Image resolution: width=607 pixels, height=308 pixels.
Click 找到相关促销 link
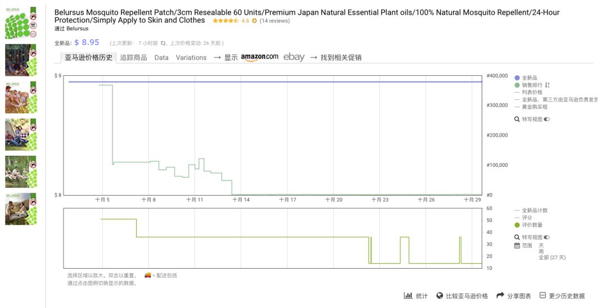pyautogui.click(x=341, y=57)
